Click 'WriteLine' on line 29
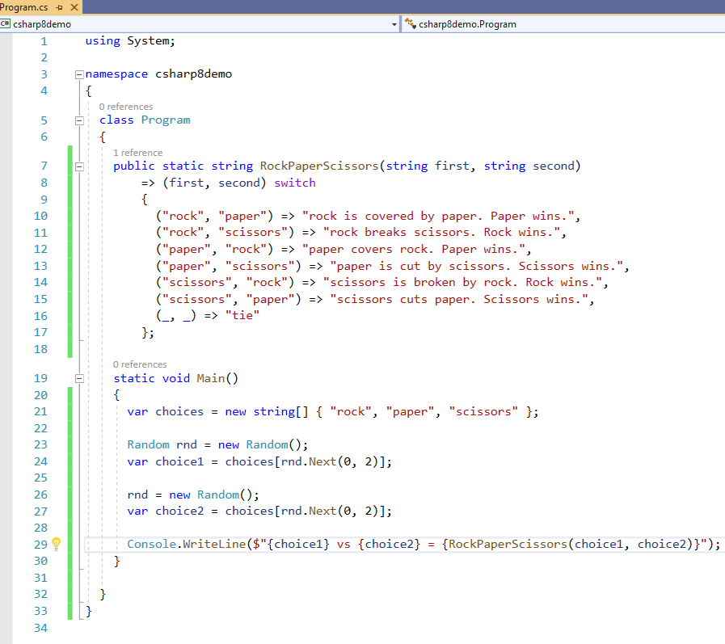This screenshot has height=644, width=725. point(214,544)
